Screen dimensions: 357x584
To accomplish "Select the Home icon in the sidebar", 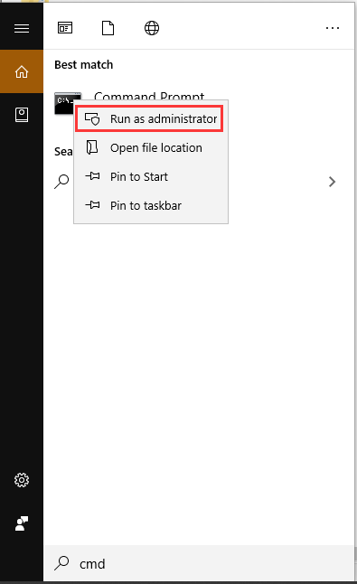I will click(22, 71).
